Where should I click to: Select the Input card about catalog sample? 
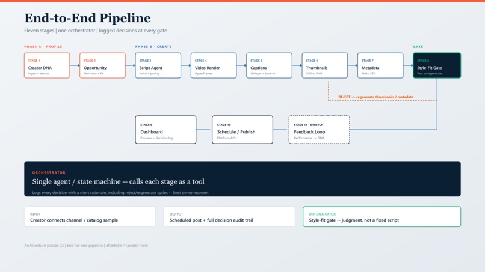(90, 217)
